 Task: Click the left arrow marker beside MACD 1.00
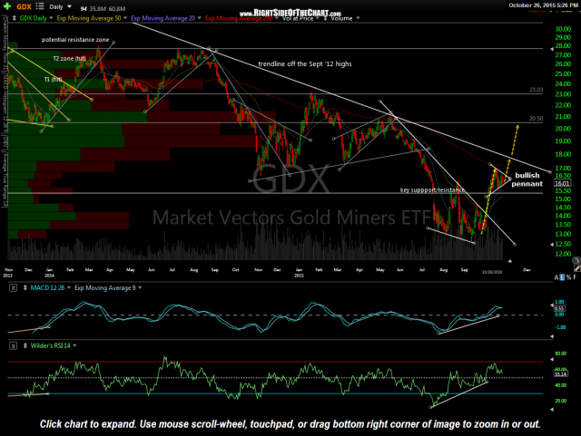point(552,305)
